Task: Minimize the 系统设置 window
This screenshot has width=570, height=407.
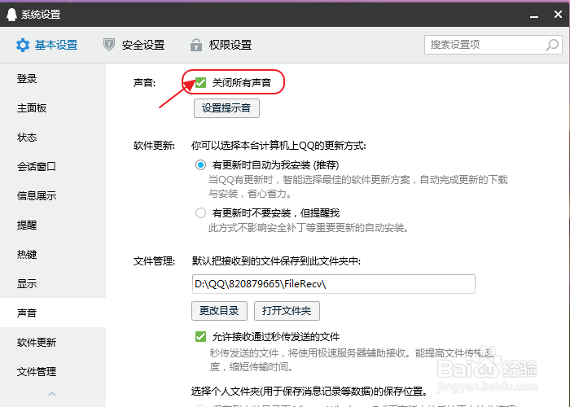Action: (534, 16)
